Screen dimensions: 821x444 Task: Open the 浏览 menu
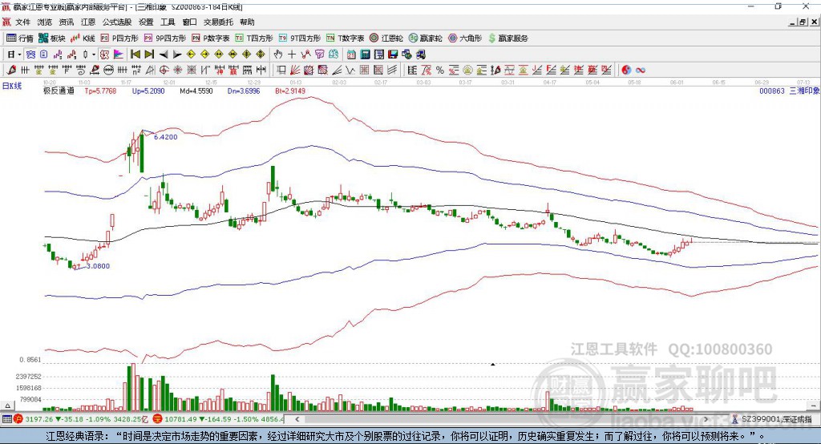(45, 22)
